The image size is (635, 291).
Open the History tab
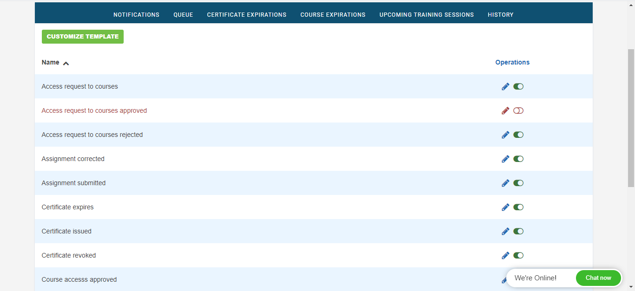click(501, 14)
